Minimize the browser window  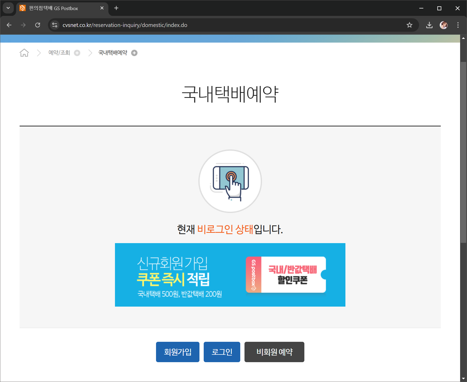click(x=421, y=8)
